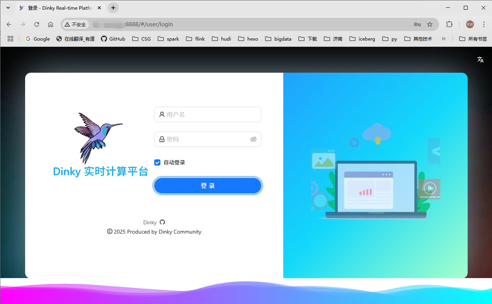Toggle password visibility eye icon
Image resolution: width=492 pixels, height=304 pixels.
pyautogui.click(x=254, y=139)
